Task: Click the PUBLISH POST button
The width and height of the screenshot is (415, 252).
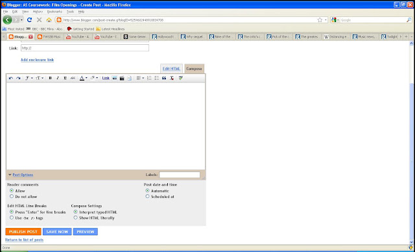Action: click(x=23, y=232)
